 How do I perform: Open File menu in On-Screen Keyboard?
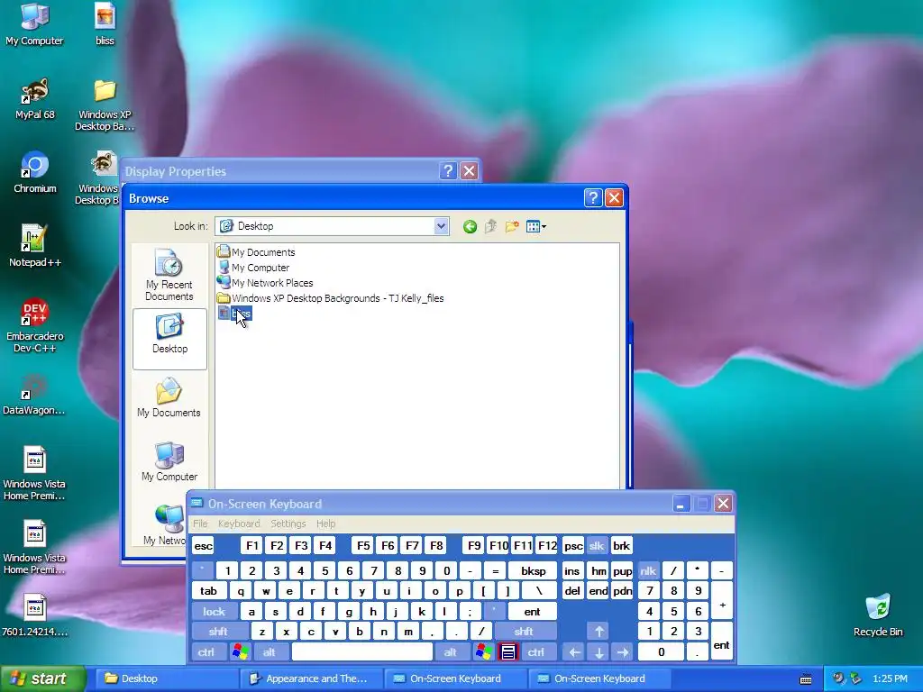pyautogui.click(x=200, y=524)
